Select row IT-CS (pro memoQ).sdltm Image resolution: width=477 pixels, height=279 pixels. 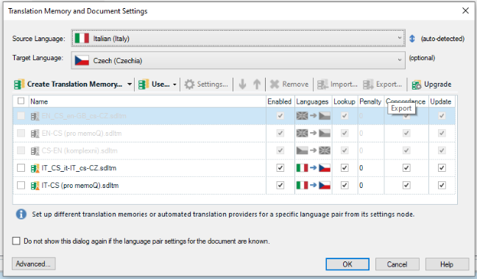click(234, 185)
